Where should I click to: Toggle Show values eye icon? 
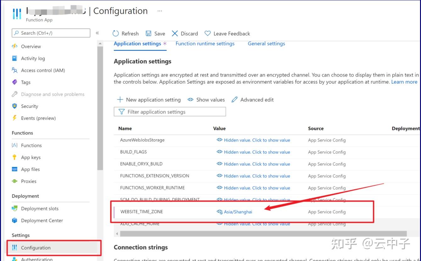pyautogui.click(x=190, y=100)
